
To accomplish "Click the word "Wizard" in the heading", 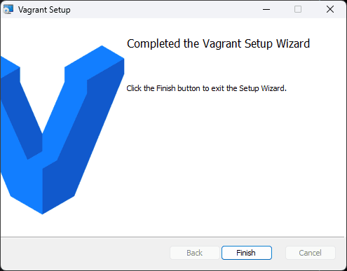I will (x=293, y=43).
